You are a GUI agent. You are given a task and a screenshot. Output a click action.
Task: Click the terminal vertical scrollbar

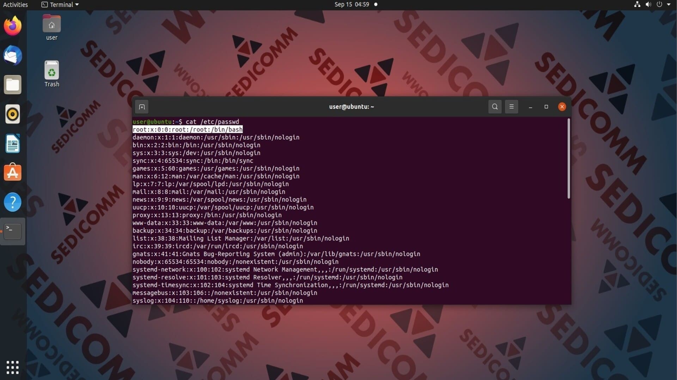click(568, 159)
